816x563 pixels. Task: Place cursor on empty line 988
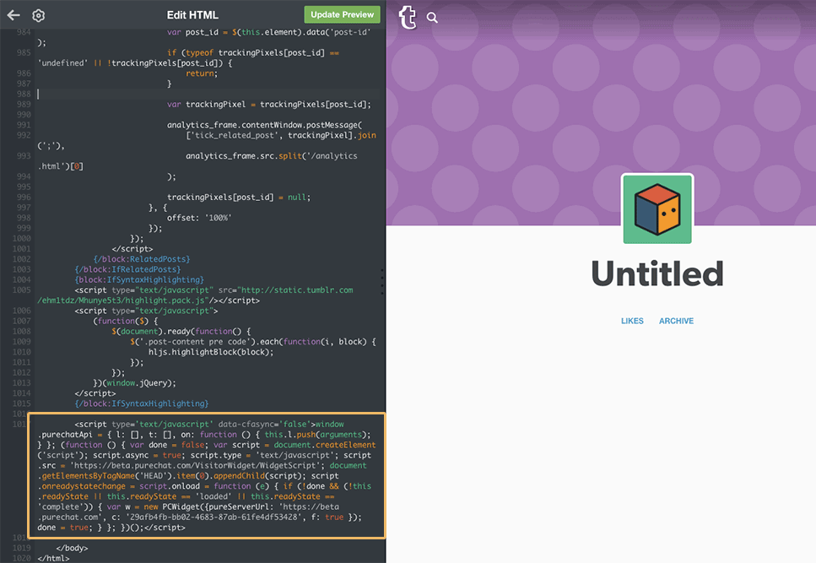[x=208, y=95]
